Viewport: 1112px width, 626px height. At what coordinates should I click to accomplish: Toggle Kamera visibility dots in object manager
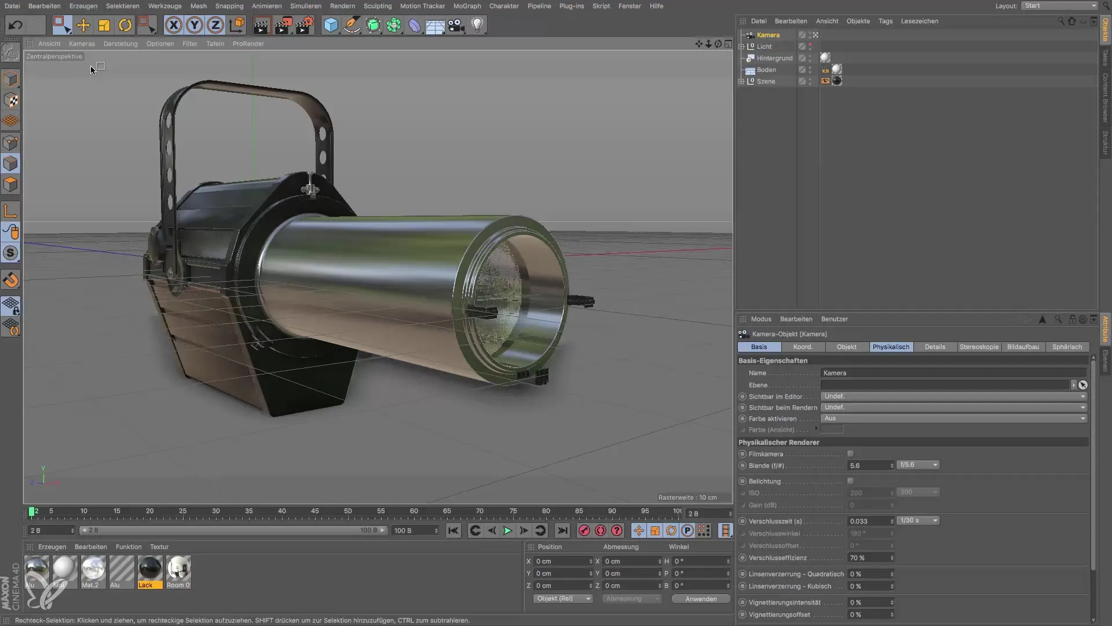tap(810, 35)
